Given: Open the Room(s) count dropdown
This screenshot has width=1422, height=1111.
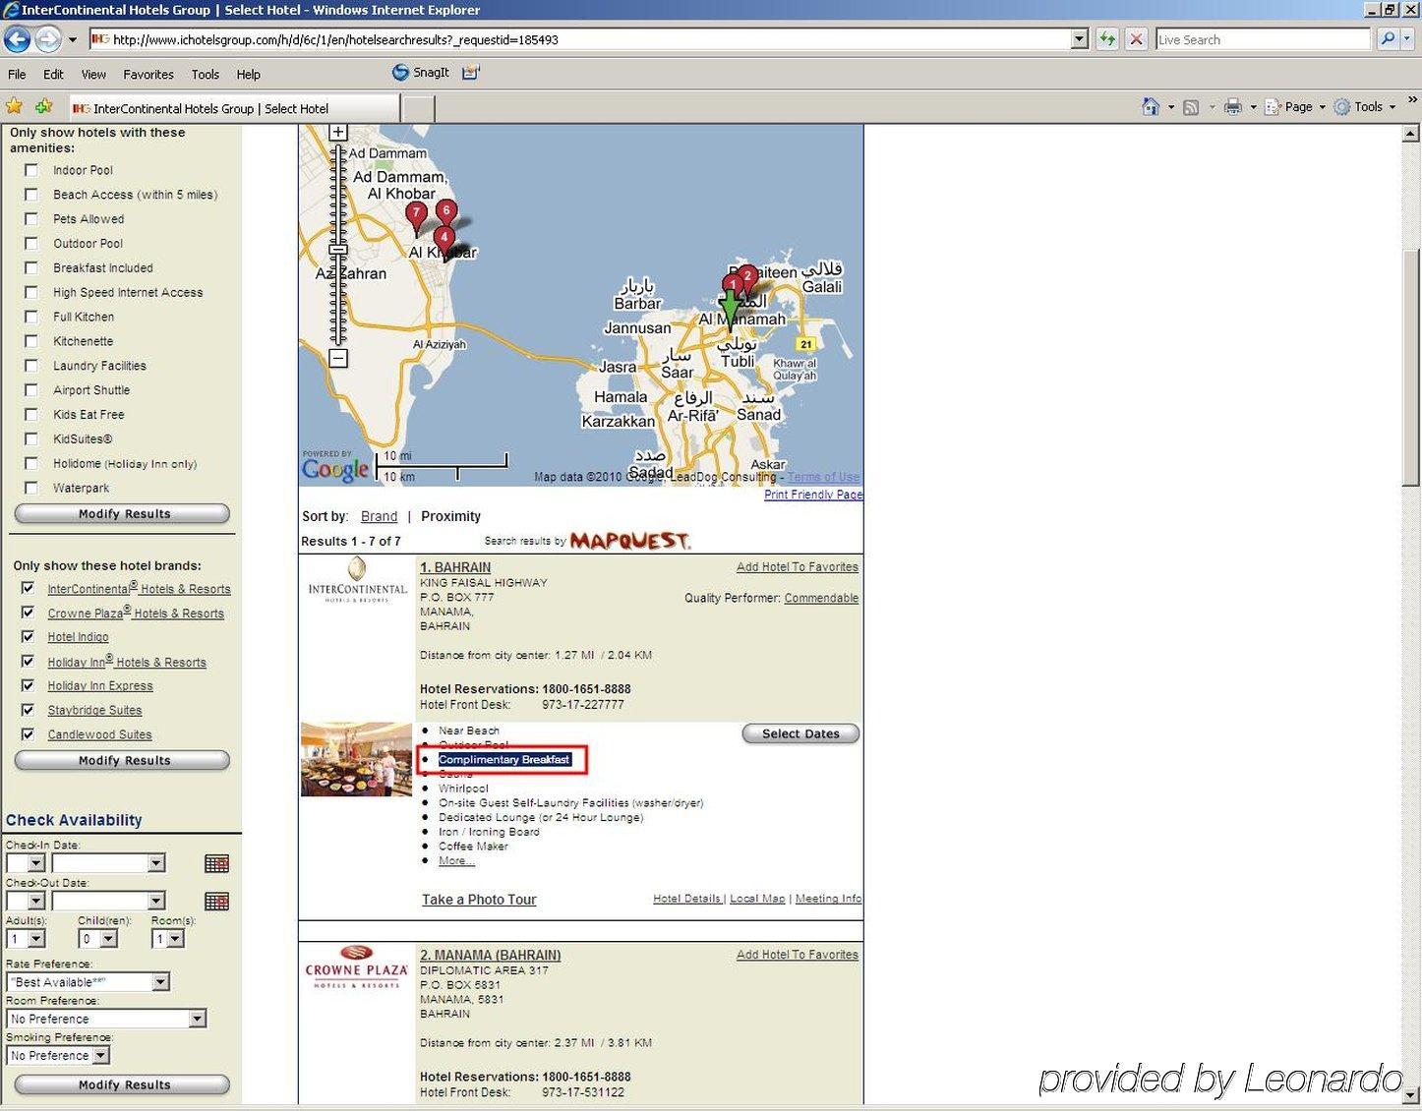Looking at the screenshot, I should 168,939.
